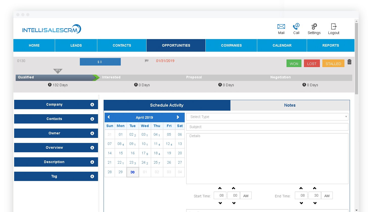Mark opportunity as WON
The image size is (379, 212).
pyautogui.click(x=294, y=64)
